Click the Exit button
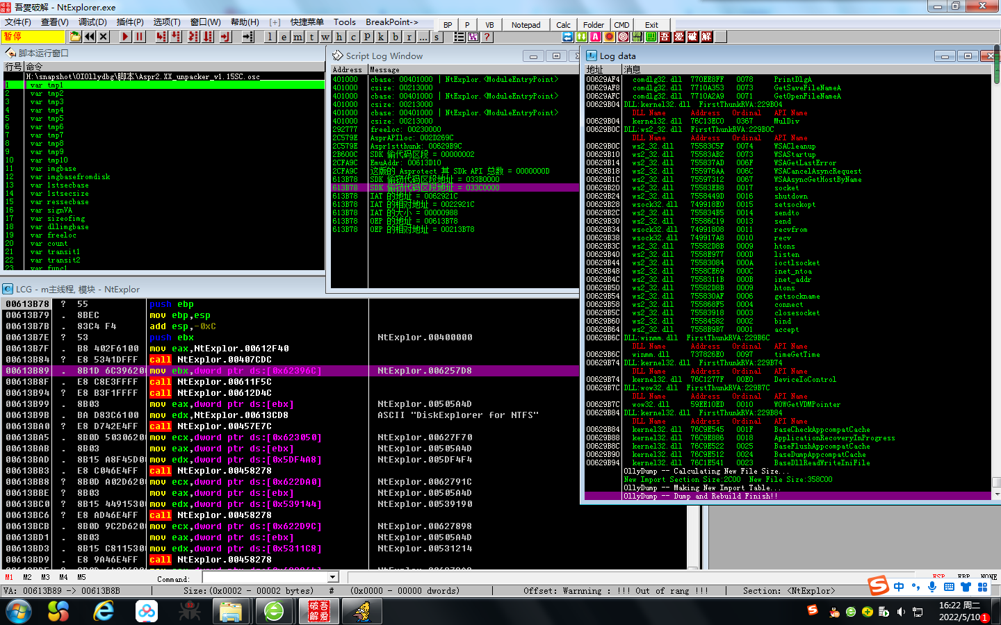1001x625 pixels. [651, 25]
